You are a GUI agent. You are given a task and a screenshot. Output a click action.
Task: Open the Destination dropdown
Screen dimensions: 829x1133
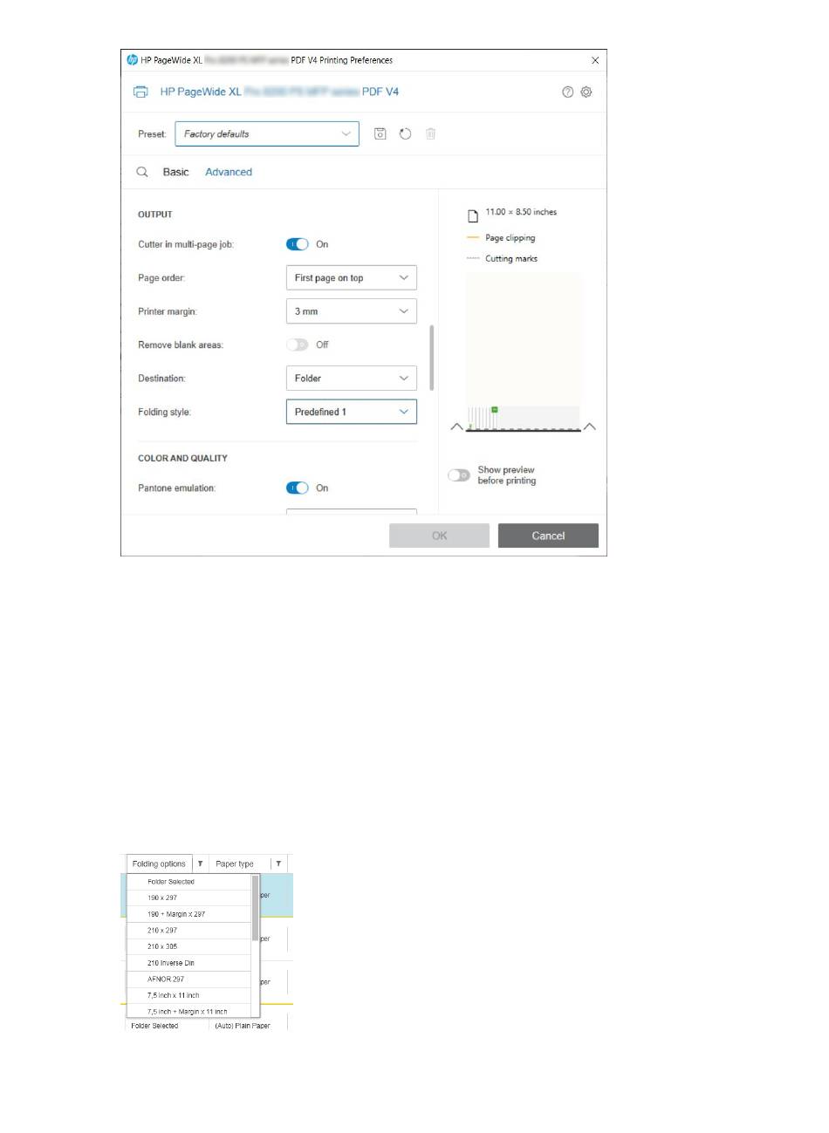point(352,378)
